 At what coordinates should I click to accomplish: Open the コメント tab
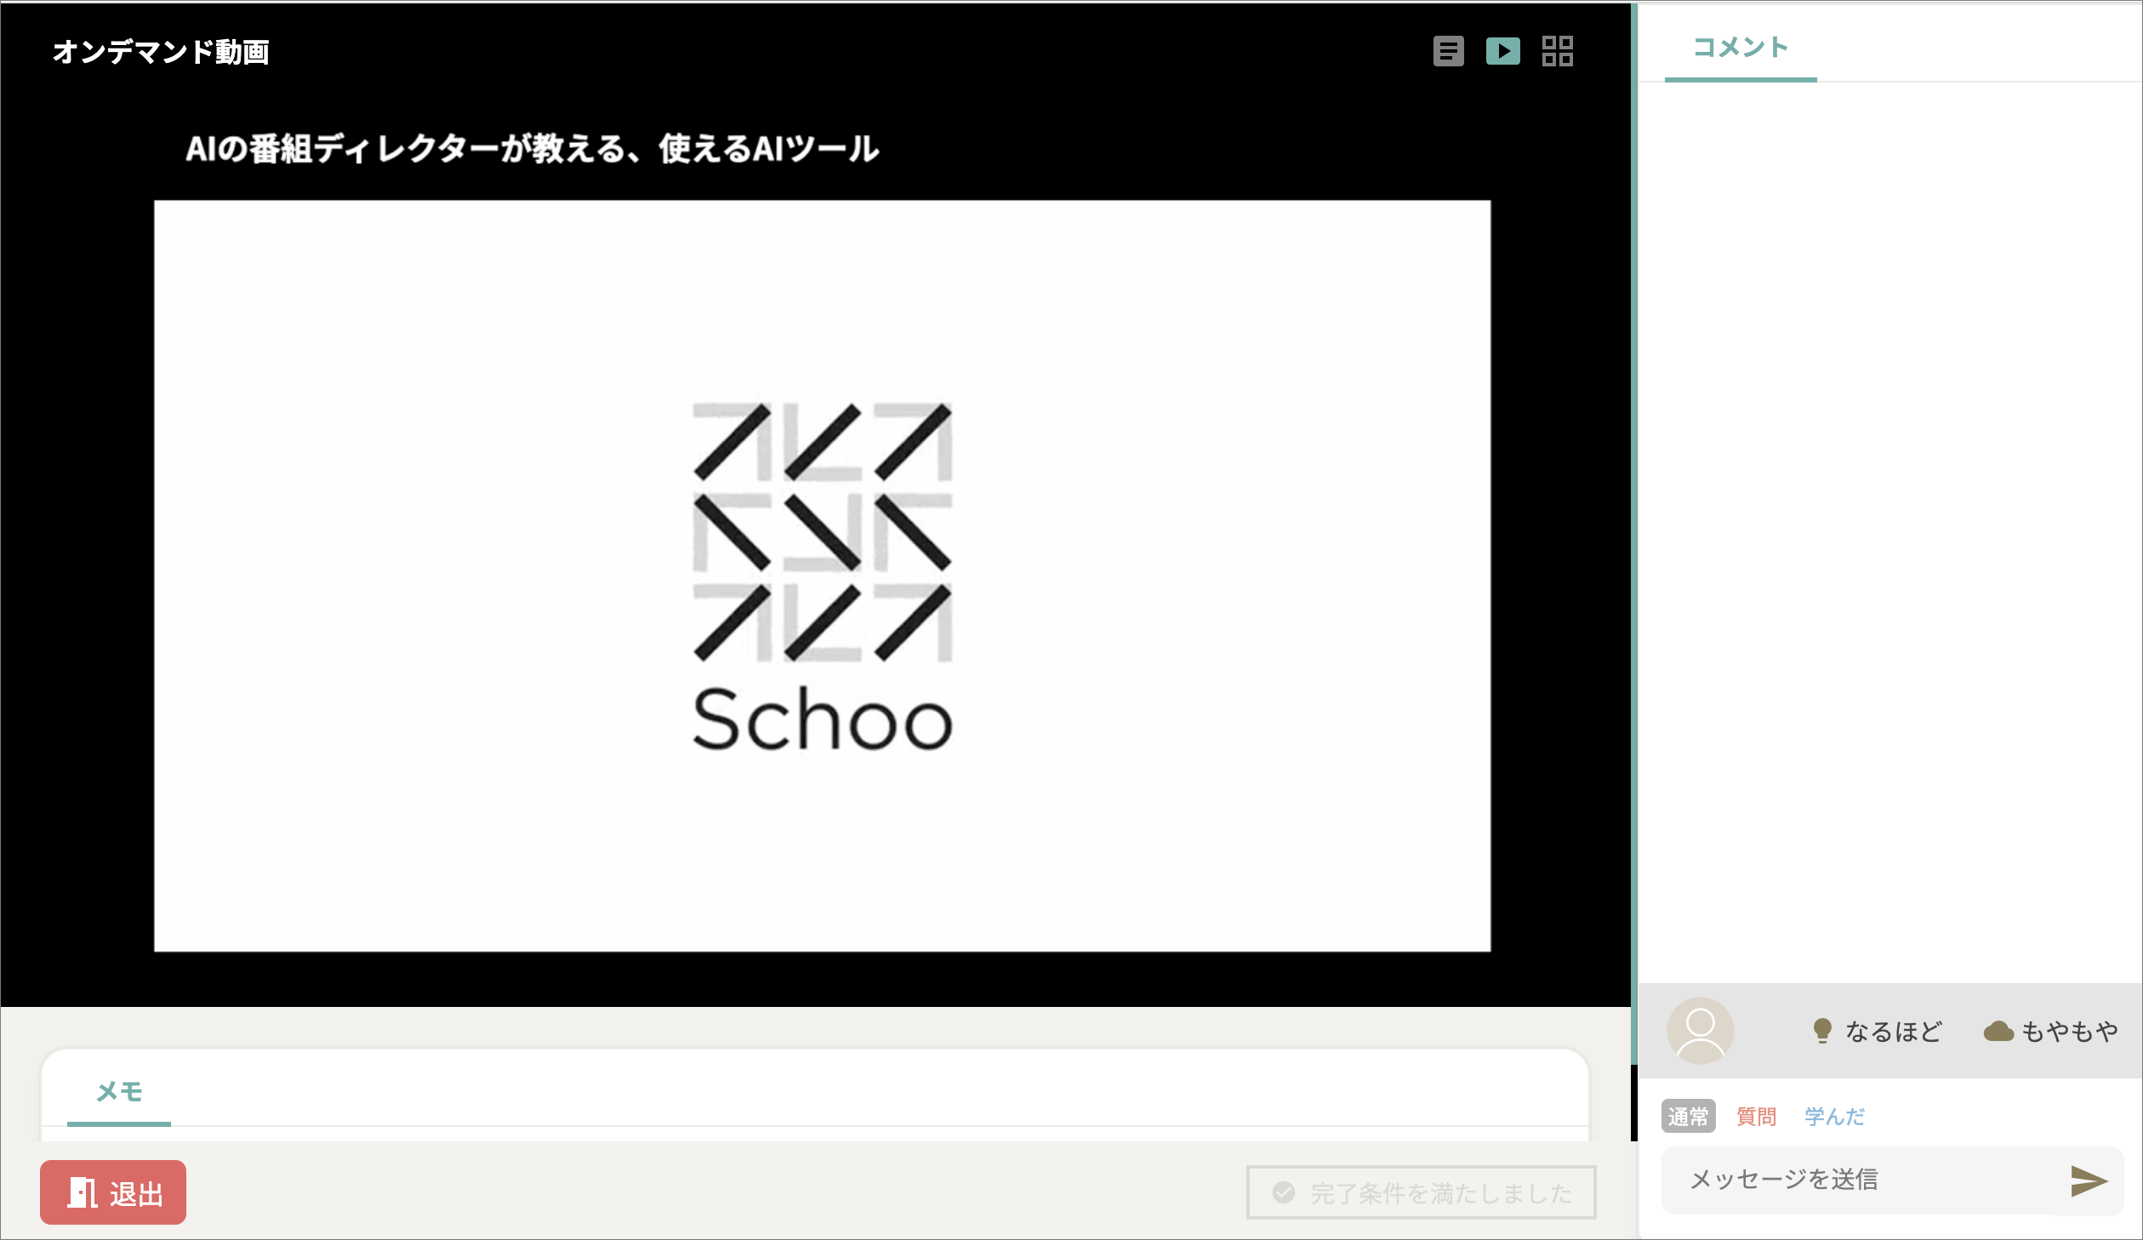coord(1740,48)
